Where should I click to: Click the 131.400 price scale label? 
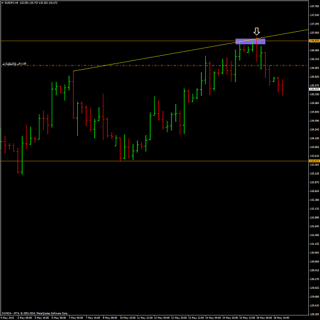(x=314, y=235)
